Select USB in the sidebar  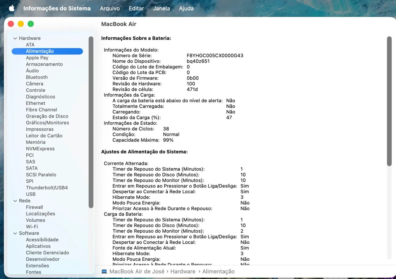tap(31, 194)
